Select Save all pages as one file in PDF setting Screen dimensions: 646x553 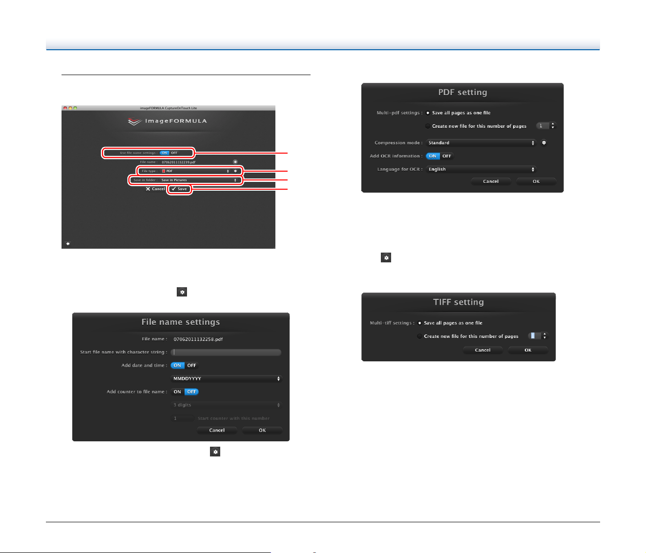[428, 113]
